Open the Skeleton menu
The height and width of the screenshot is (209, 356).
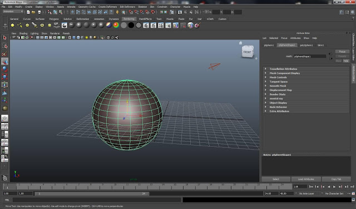142,7
